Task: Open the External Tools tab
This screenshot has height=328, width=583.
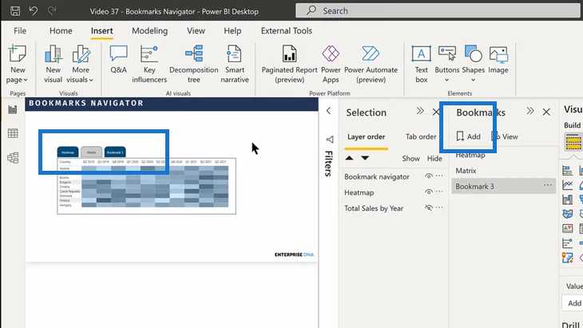Action: pyautogui.click(x=286, y=31)
